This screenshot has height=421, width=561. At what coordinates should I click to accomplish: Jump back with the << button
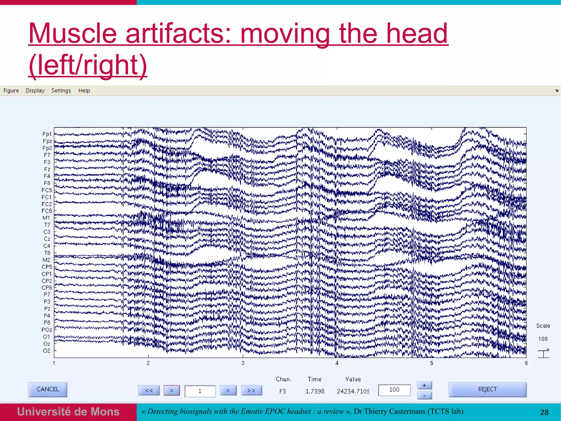tap(149, 390)
